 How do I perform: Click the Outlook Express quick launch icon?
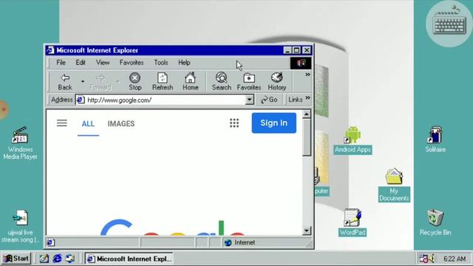point(70,259)
